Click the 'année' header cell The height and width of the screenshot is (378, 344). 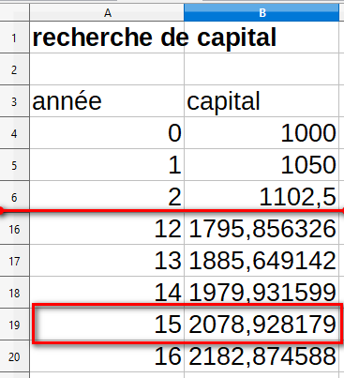pos(107,101)
